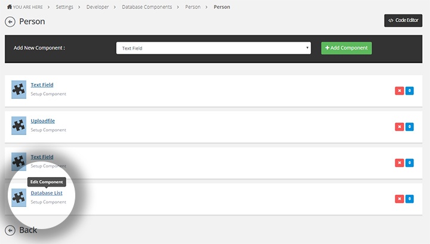Edit the Database List component
The width and height of the screenshot is (430, 244).
coord(47,193)
